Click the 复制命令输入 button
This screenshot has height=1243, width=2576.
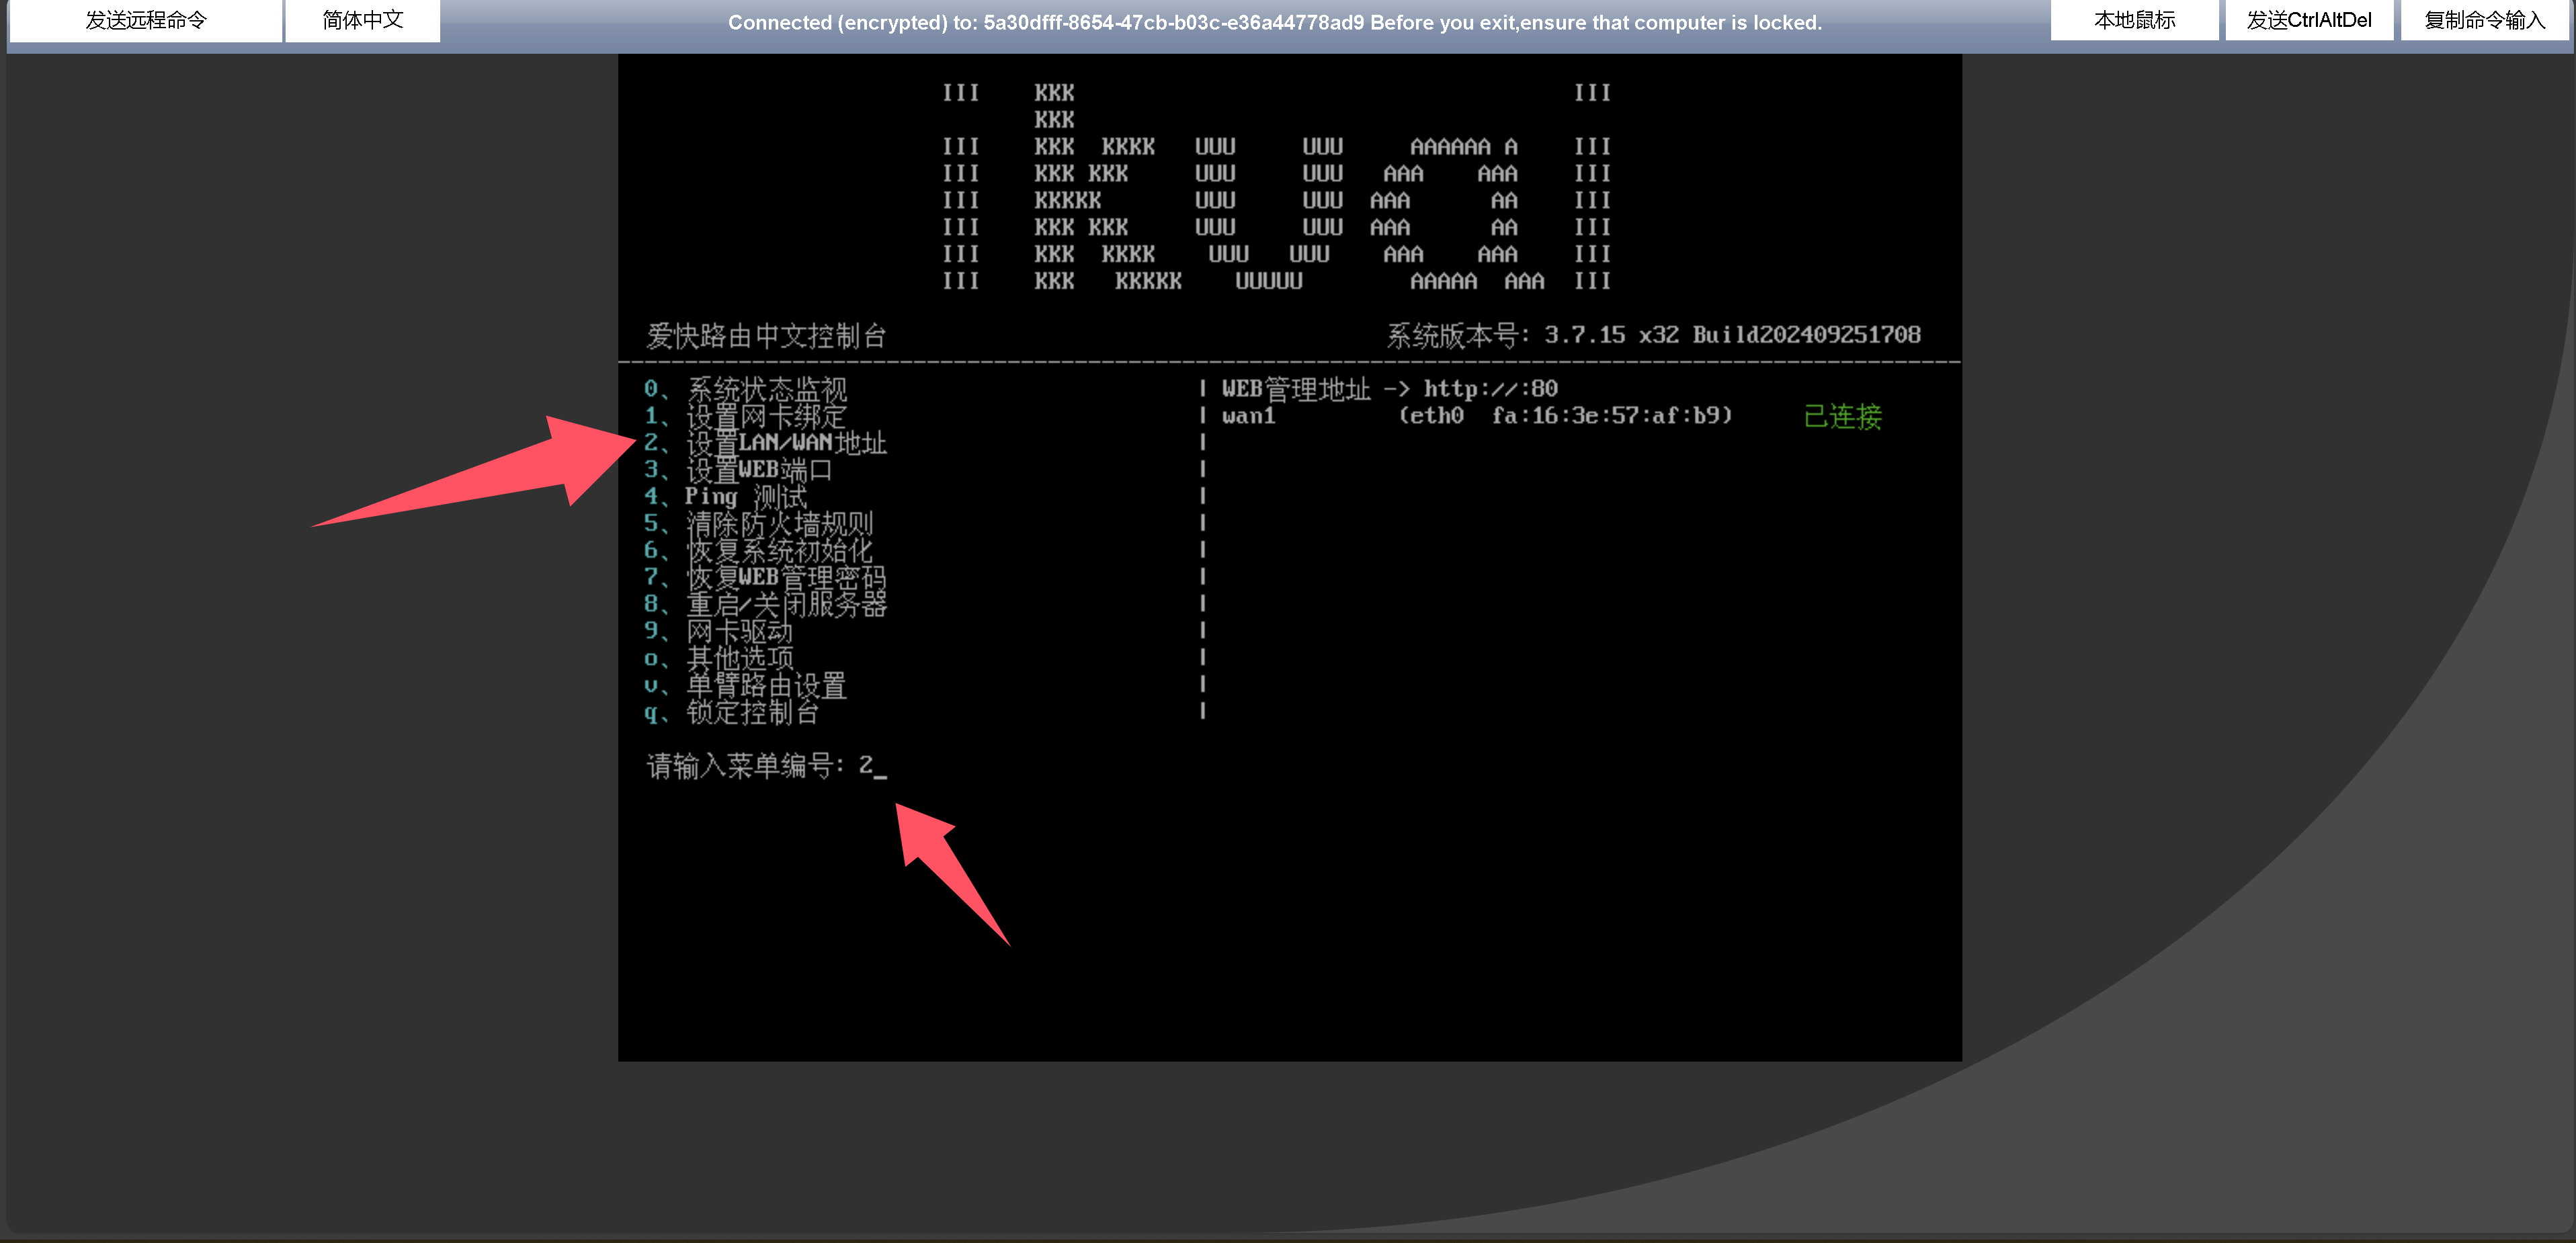(2484, 20)
